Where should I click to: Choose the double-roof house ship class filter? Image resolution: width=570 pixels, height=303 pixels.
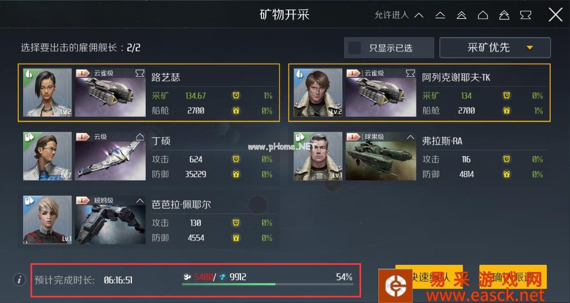[504, 15]
